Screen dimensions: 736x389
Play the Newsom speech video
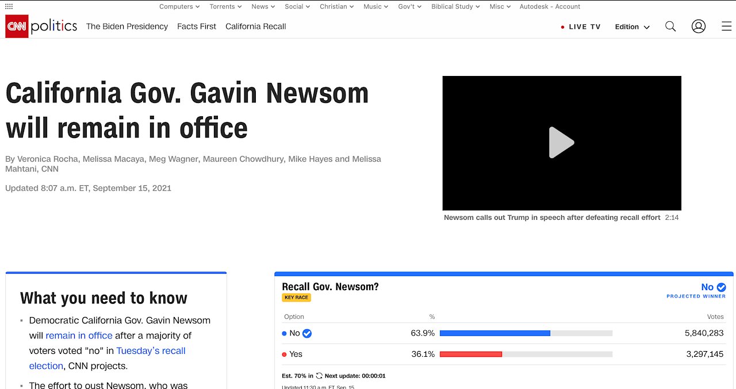point(562,143)
